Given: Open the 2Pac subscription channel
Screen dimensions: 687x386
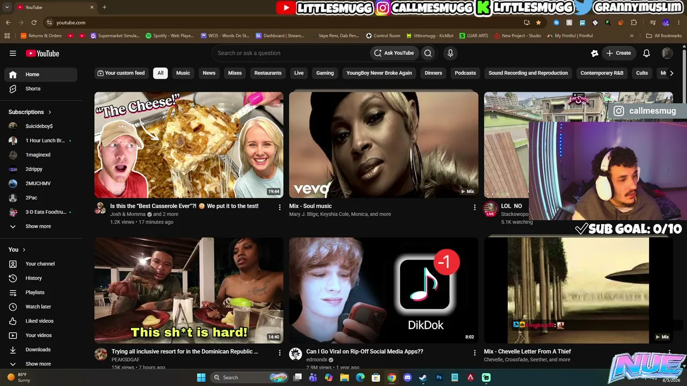Looking at the screenshot, I should (41, 198).
